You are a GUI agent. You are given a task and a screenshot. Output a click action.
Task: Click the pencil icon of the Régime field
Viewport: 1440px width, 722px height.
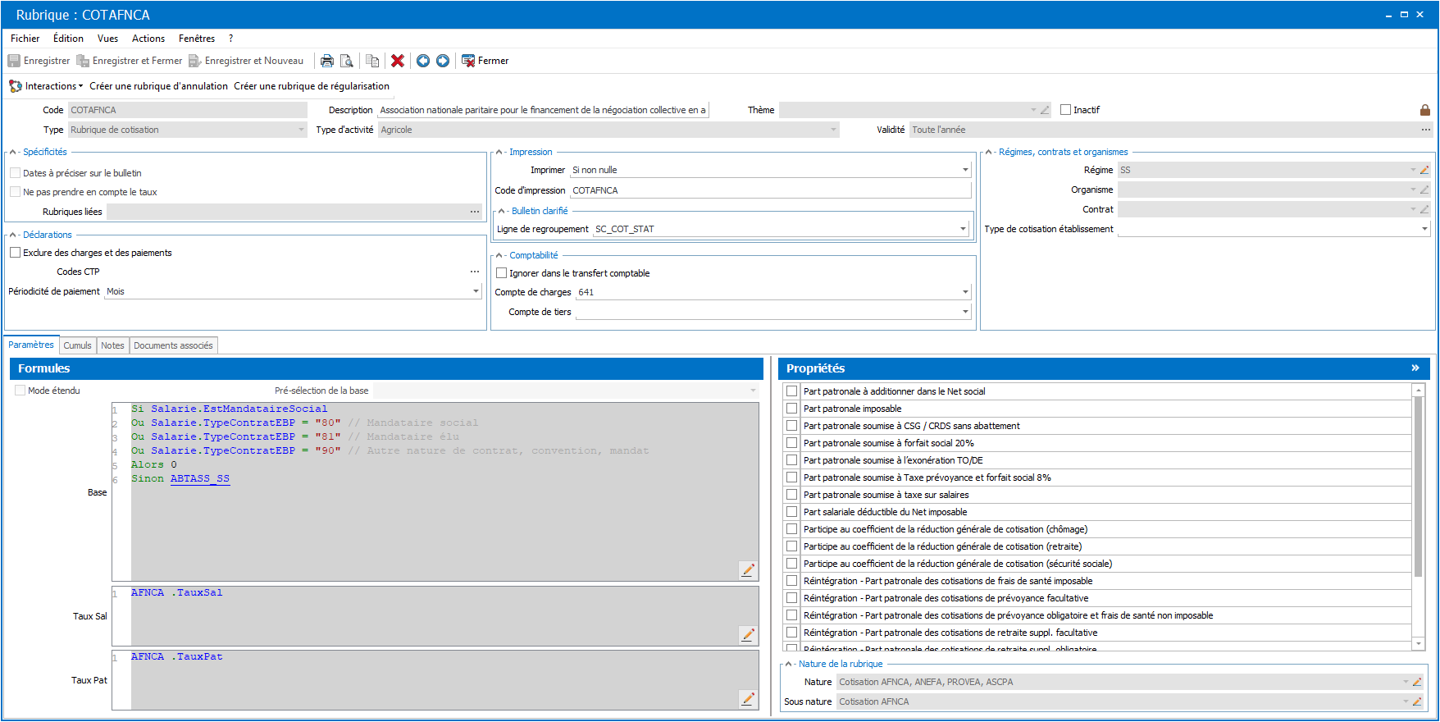pos(1424,170)
